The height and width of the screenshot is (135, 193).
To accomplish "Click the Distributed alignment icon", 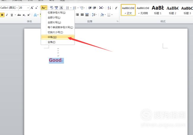I will [87, 15].
